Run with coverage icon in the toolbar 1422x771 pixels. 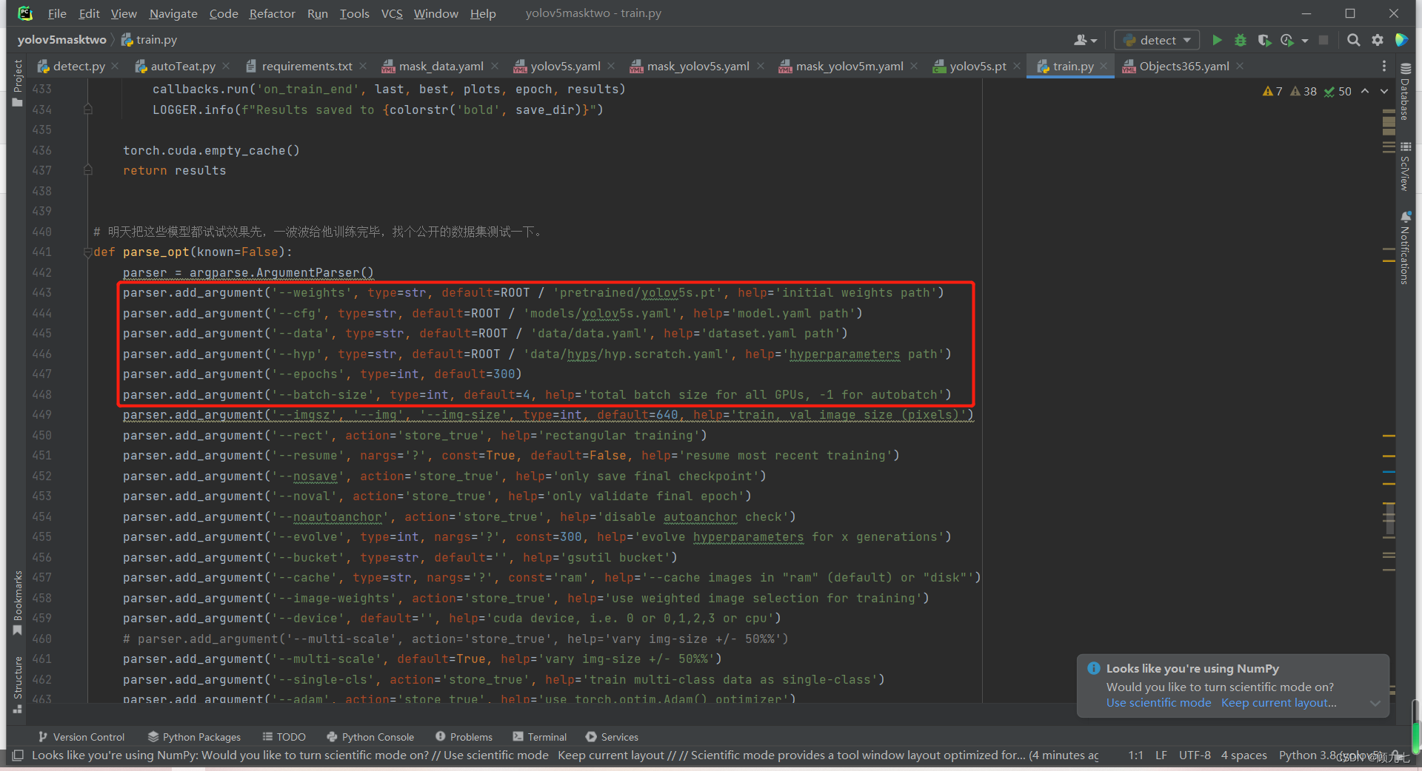tap(1264, 40)
